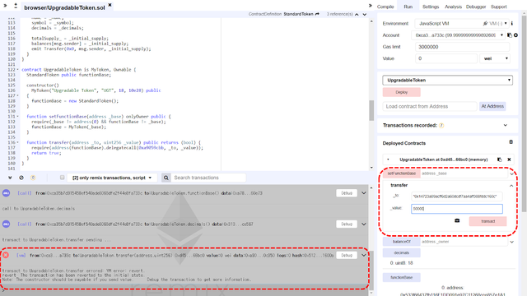Image resolution: width=527 pixels, height=296 pixels.
Task: Click the environment info icon
Action: pyautogui.click(x=512, y=24)
